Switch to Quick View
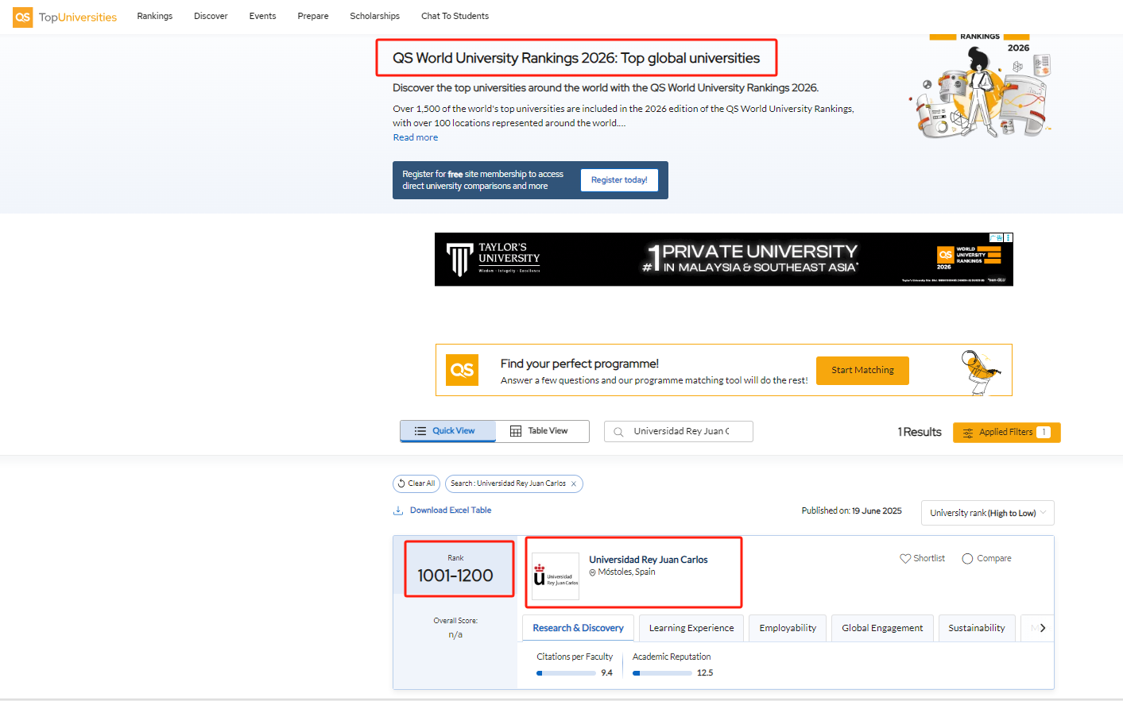 click(x=448, y=431)
